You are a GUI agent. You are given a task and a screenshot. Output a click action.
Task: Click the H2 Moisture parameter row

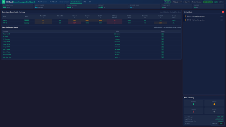(91, 39)
